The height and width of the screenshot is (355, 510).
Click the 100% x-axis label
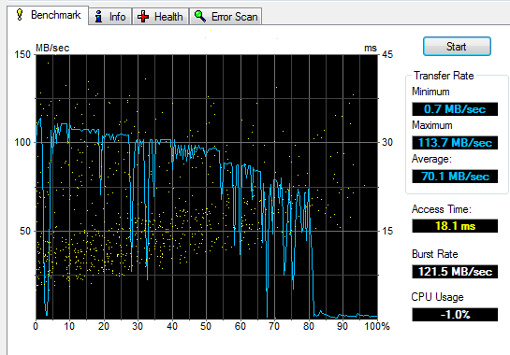(x=377, y=326)
